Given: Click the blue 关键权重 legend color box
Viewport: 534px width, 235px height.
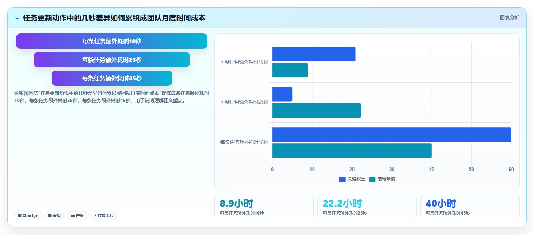Looking at the screenshot, I should point(342,179).
